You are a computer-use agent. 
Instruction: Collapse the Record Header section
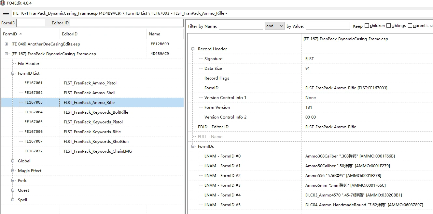click(x=193, y=49)
